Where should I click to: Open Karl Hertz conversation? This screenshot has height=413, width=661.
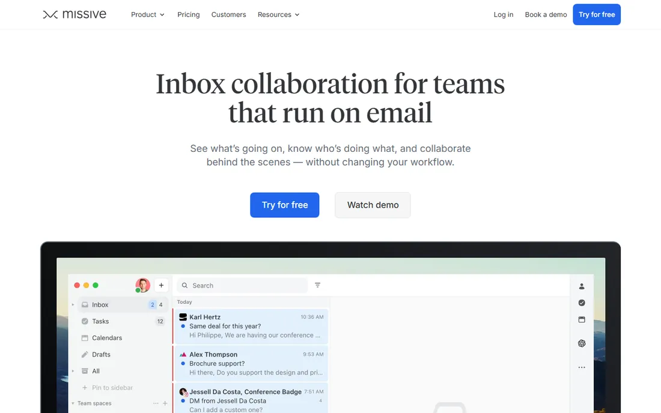tap(251, 326)
